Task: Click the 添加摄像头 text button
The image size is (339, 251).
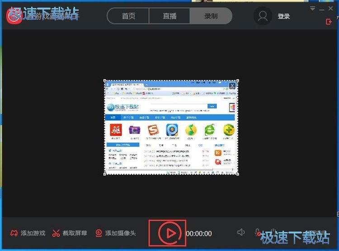Action: tap(121, 233)
